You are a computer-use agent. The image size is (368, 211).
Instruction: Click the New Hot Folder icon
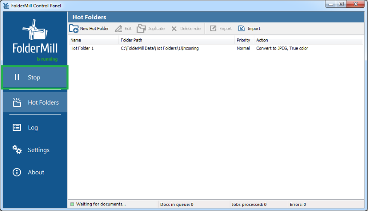74,29
